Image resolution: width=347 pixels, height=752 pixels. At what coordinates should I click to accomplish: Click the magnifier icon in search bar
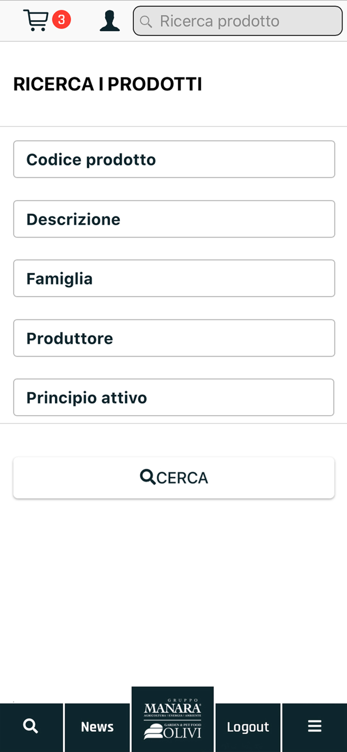145,21
